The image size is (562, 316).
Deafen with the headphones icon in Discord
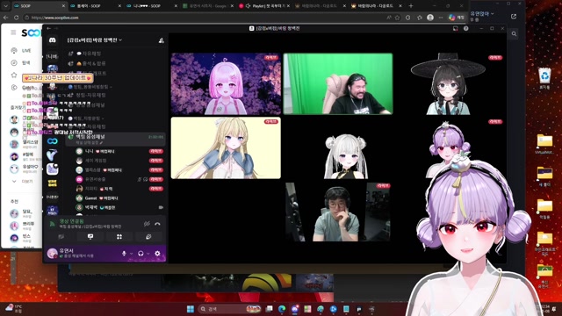click(140, 254)
